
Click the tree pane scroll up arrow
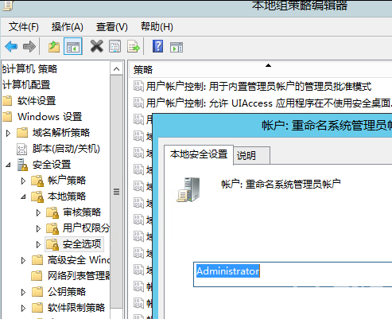[x=116, y=69]
